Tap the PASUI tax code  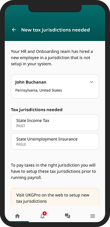pos(21,144)
